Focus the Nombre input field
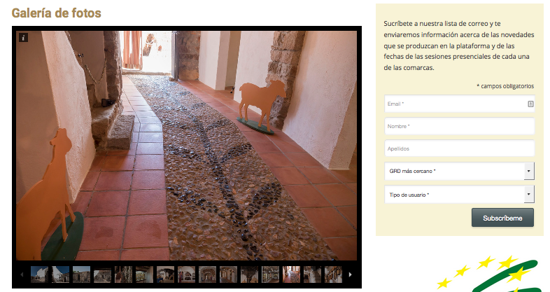This screenshot has width=550, height=292. 459,126
